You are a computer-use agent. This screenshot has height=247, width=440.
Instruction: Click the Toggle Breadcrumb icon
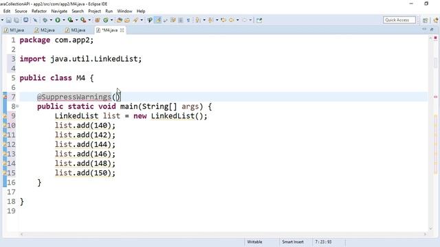tap(150, 20)
